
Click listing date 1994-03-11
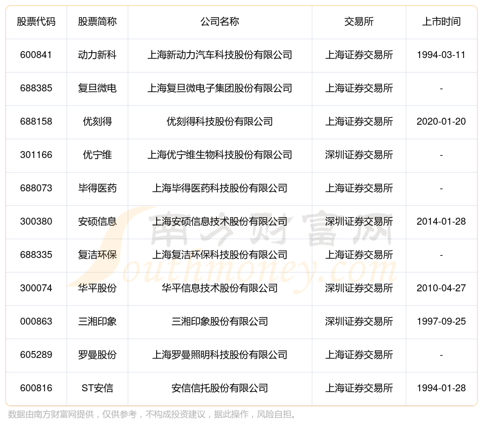pos(441,55)
